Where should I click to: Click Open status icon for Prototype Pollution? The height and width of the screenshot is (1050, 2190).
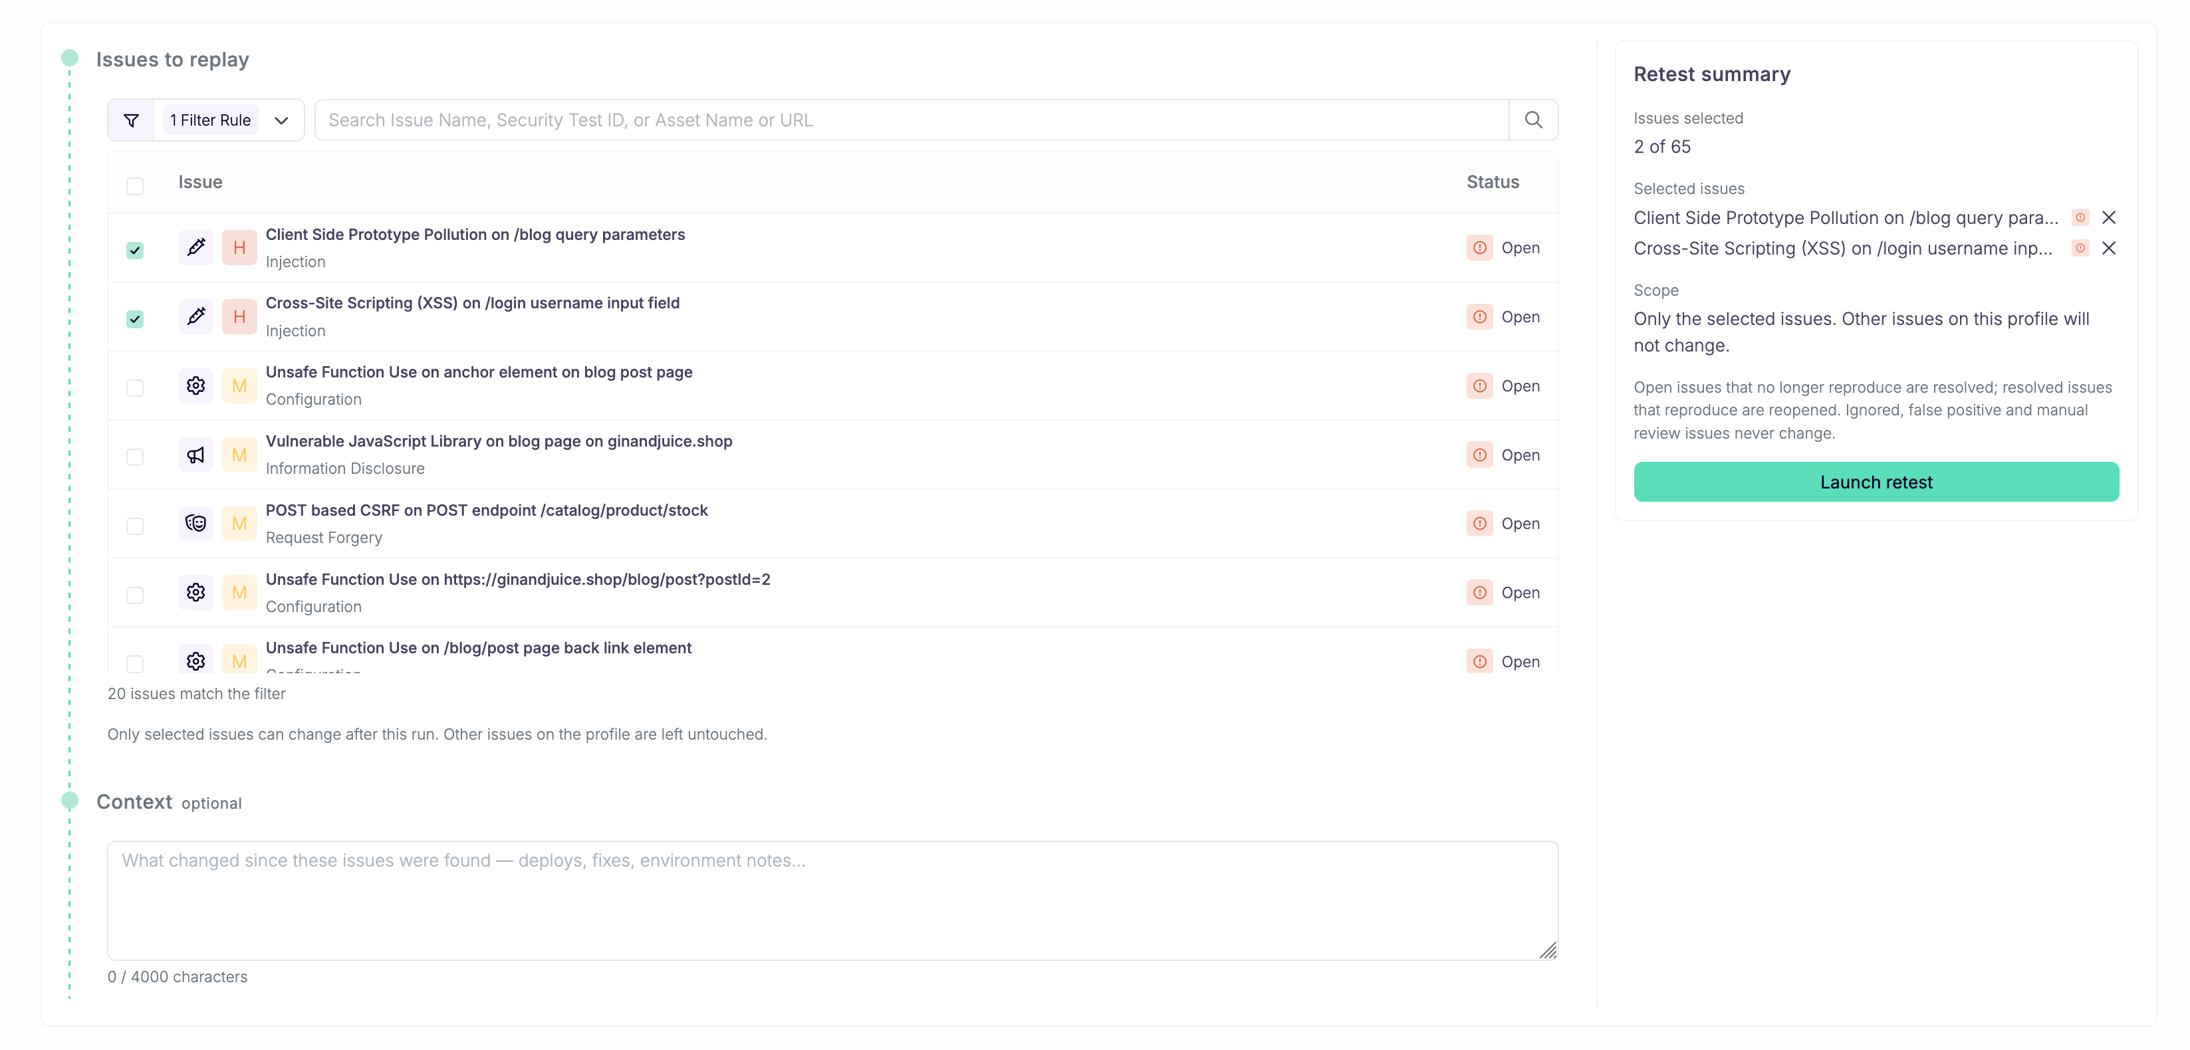tap(1479, 247)
